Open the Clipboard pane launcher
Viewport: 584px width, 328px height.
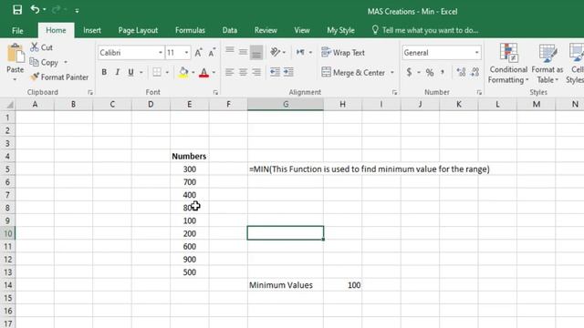[x=90, y=92]
